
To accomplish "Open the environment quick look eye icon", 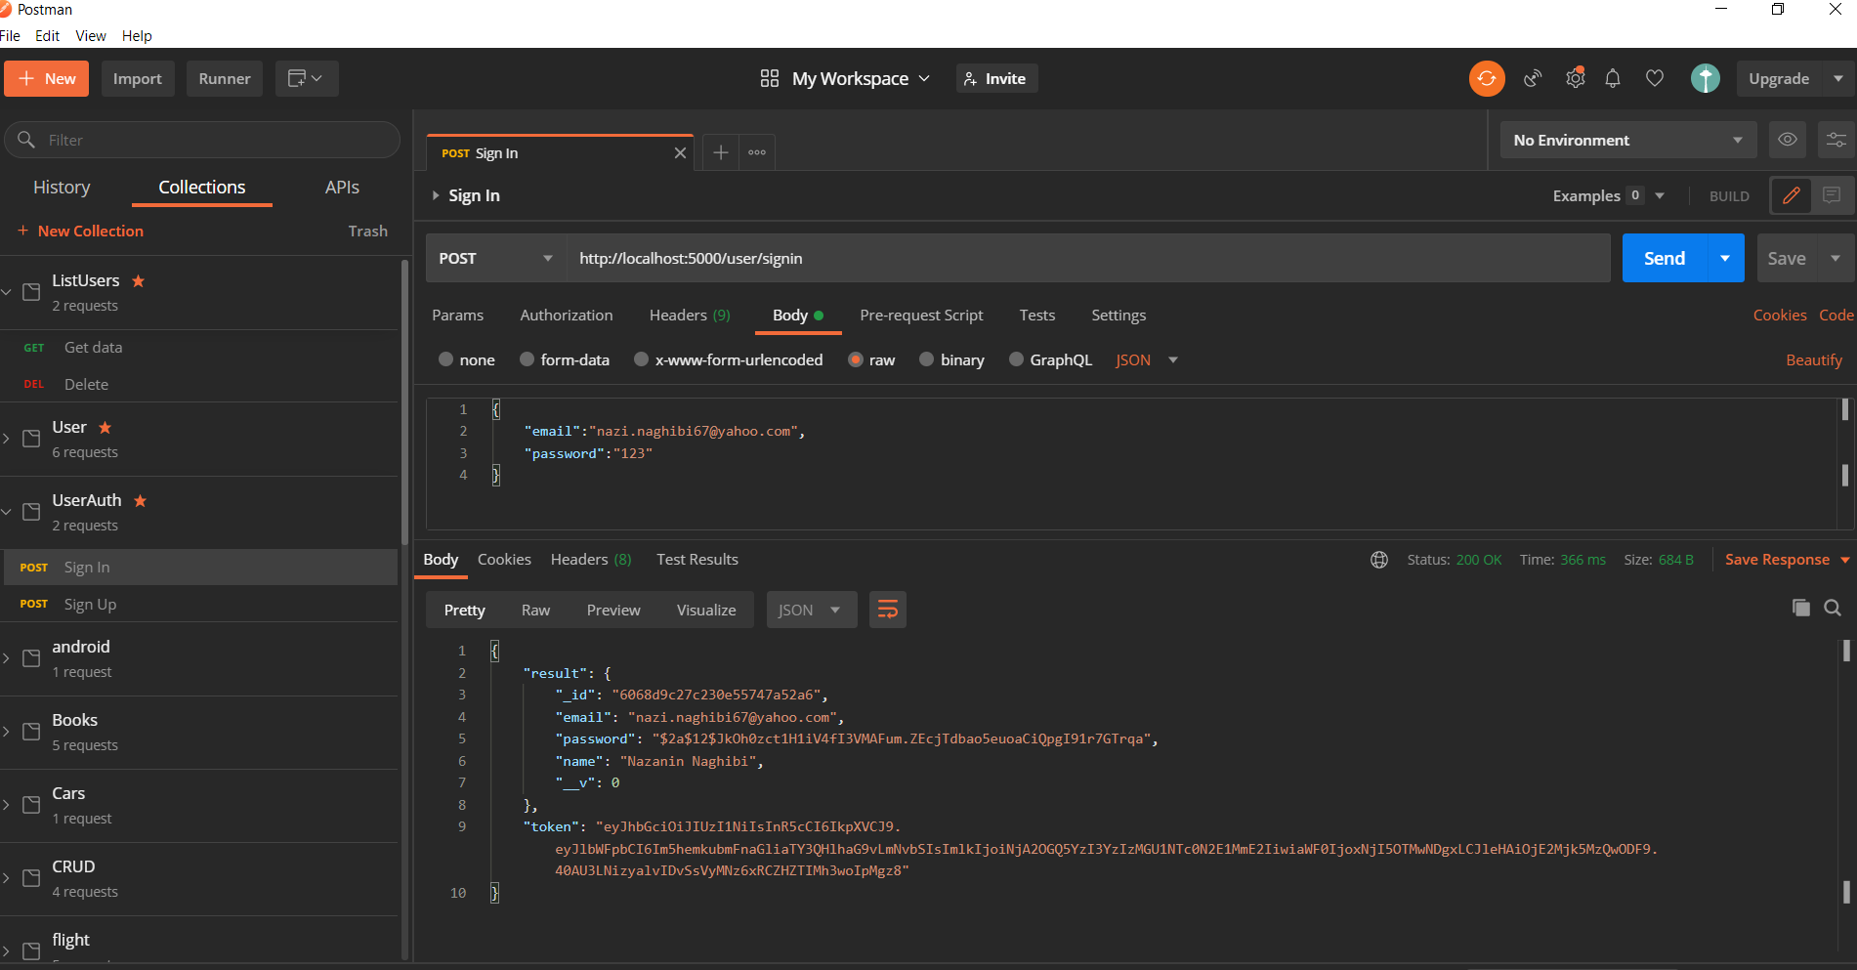I will [1787, 140].
